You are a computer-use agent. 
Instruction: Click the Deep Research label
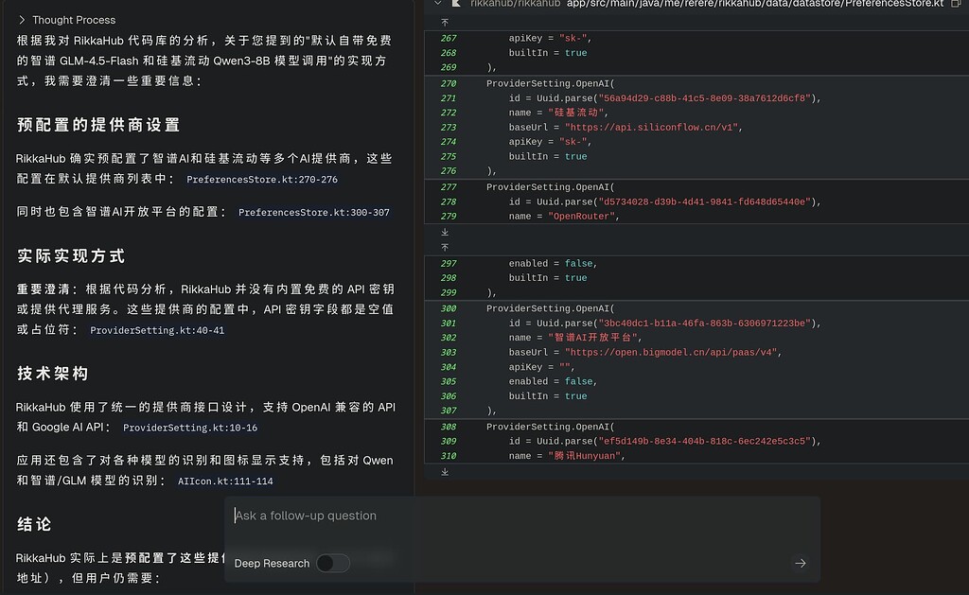pyautogui.click(x=272, y=564)
